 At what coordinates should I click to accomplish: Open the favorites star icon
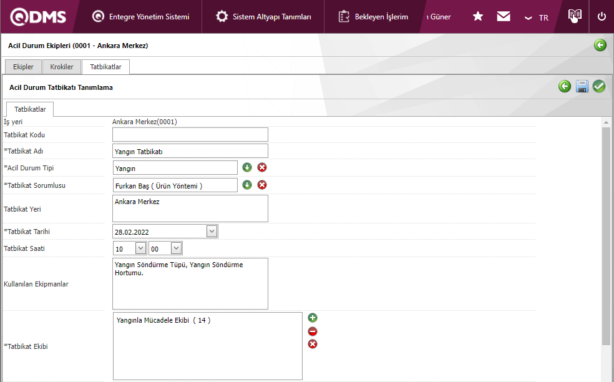(478, 16)
